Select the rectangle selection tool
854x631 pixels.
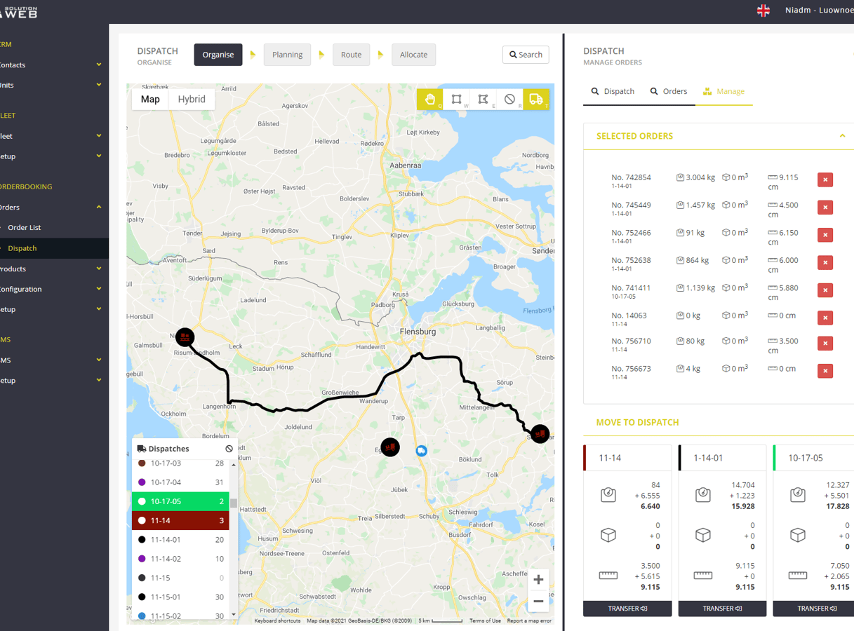click(456, 100)
